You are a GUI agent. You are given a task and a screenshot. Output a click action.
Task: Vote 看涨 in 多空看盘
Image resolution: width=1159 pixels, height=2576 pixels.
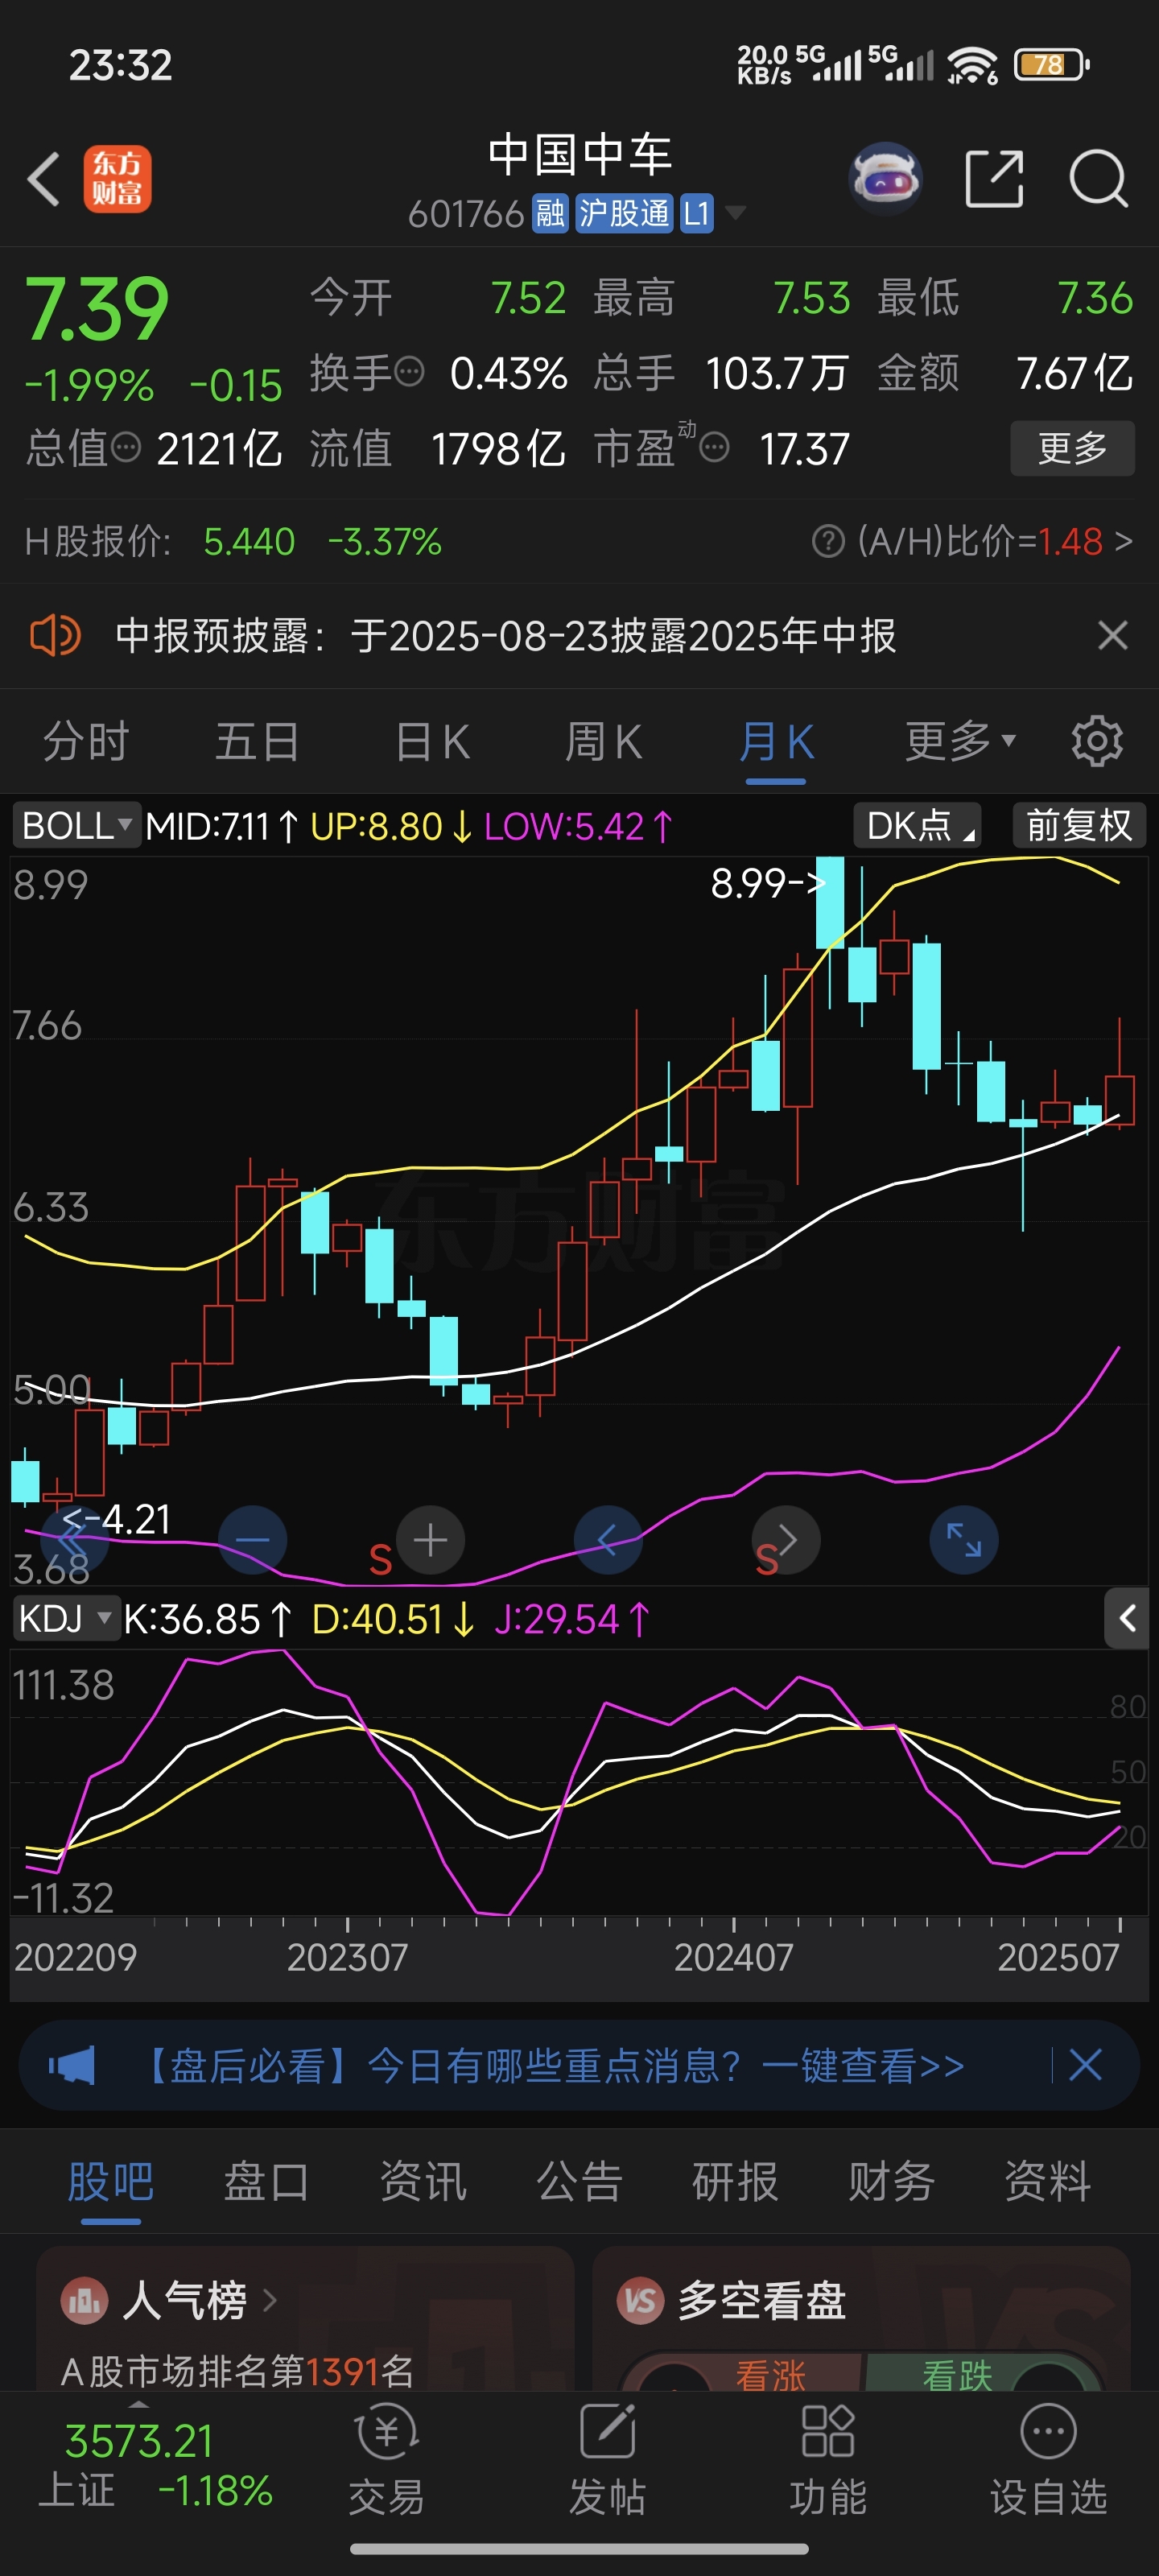tap(770, 2375)
